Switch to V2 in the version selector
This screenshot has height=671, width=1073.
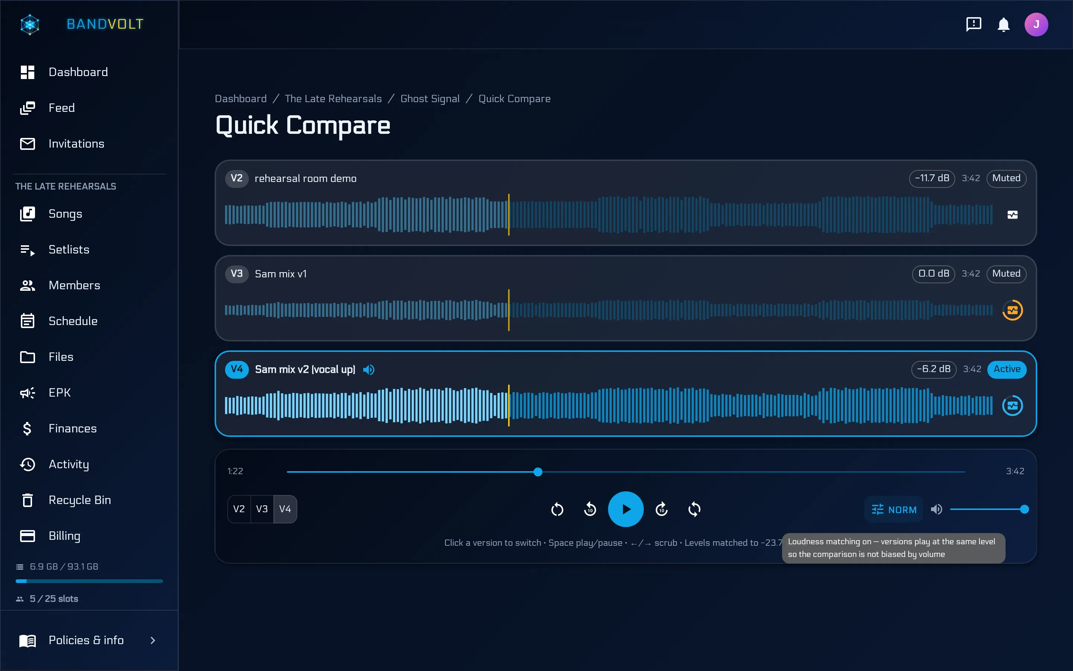coord(239,509)
